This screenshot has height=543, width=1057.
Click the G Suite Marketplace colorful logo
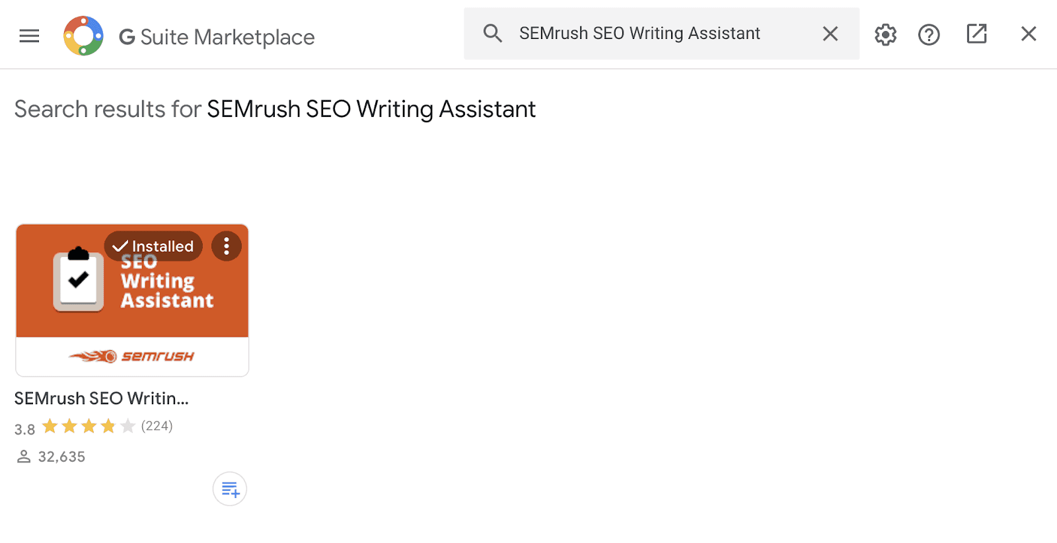83,36
